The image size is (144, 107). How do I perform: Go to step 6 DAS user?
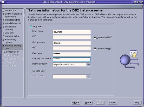(x=8, y=33)
